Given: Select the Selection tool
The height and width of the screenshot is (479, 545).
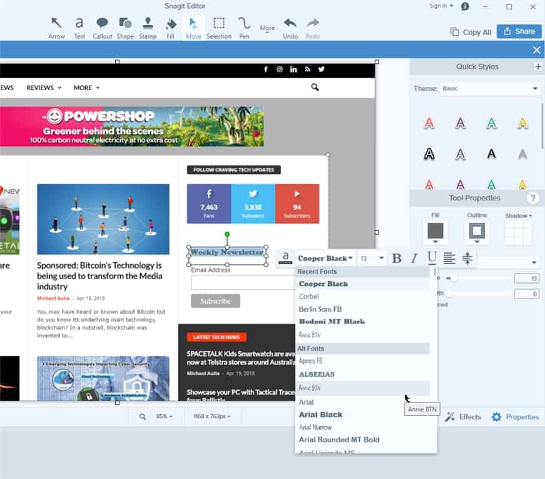Looking at the screenshot, I should click(x=218, y=28).
